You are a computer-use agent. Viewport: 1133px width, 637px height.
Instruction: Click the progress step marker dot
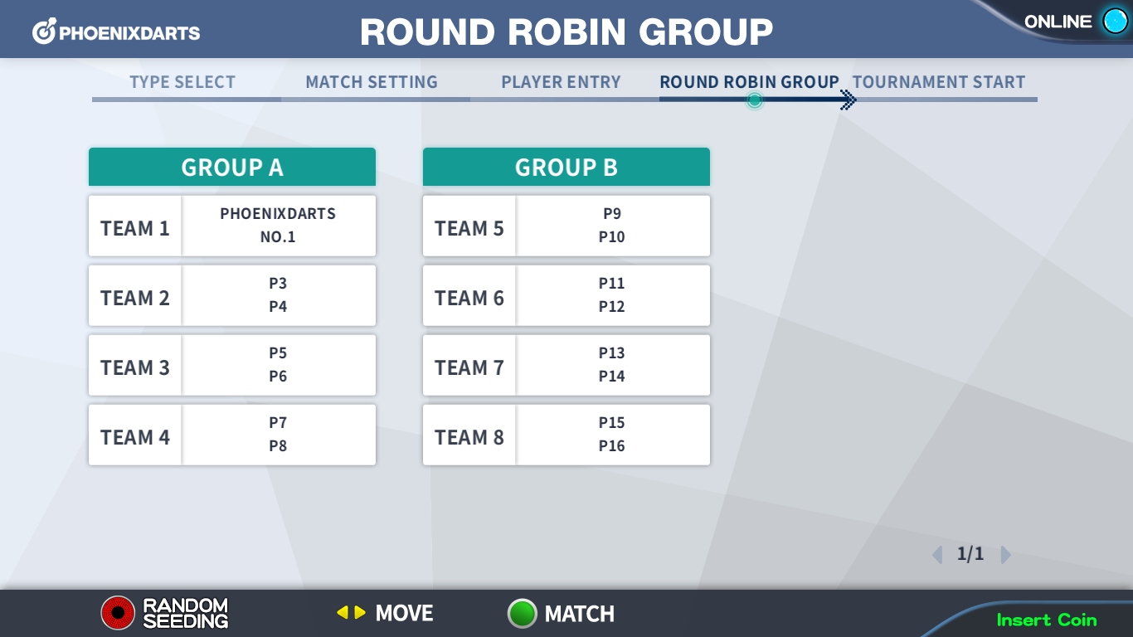pos(754,100)
